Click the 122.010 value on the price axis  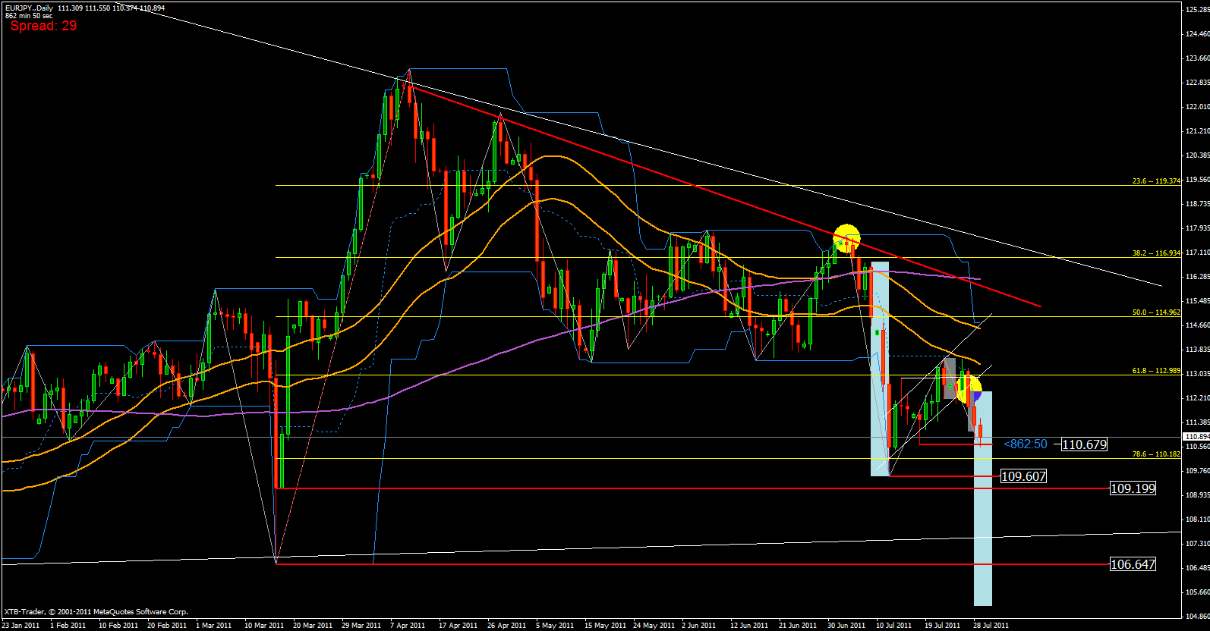[x=1197, y=107]
